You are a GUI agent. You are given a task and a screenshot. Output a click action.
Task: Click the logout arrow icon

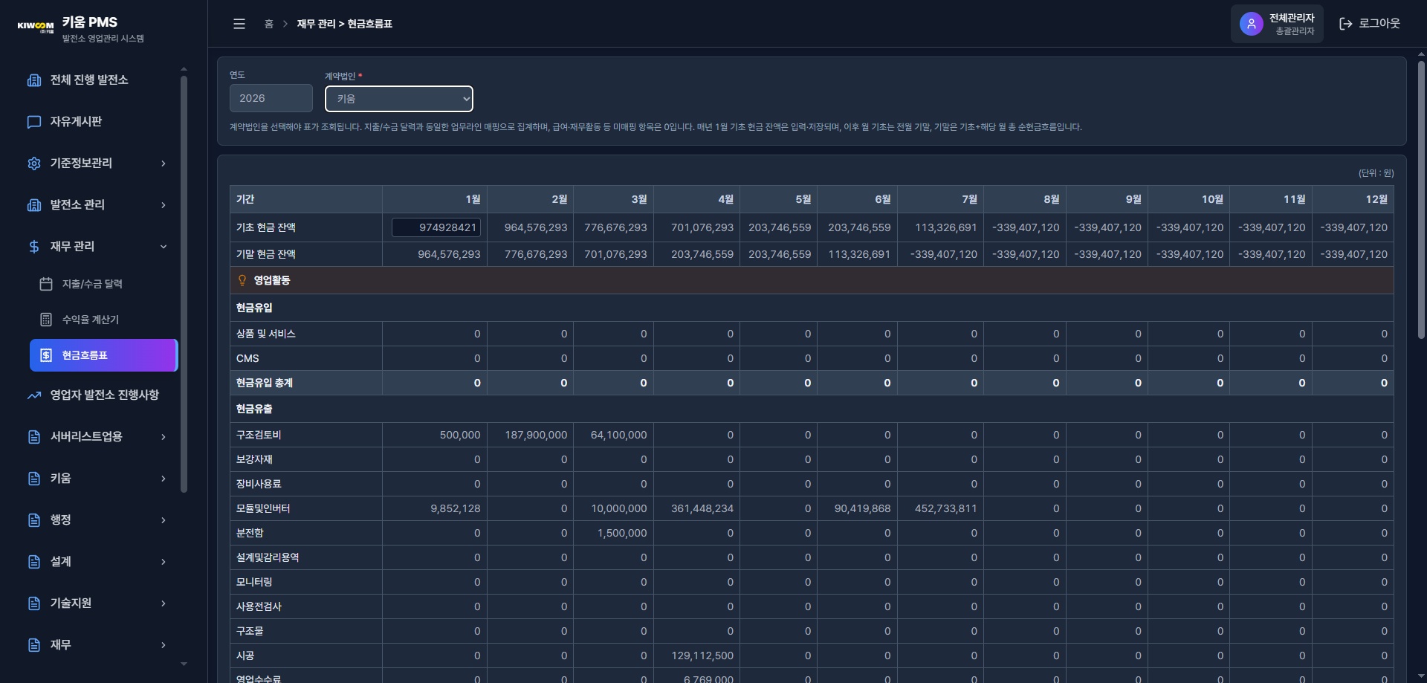(x=1345, y=24)
